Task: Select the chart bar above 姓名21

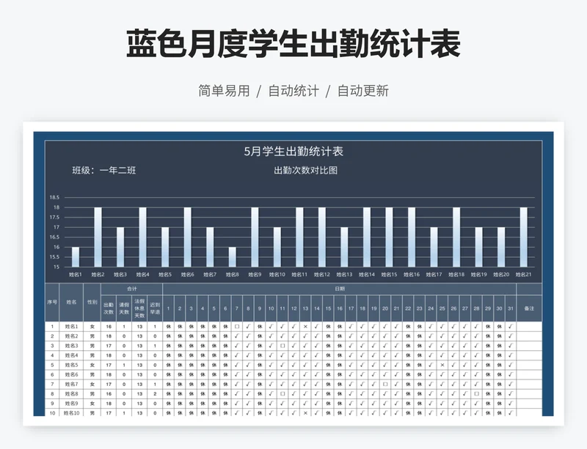Action: (x=524, y=237)
